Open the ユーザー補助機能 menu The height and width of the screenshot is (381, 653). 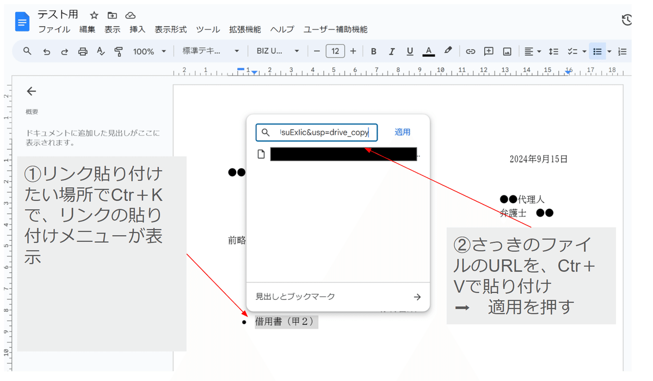click(x=335, y=29)
